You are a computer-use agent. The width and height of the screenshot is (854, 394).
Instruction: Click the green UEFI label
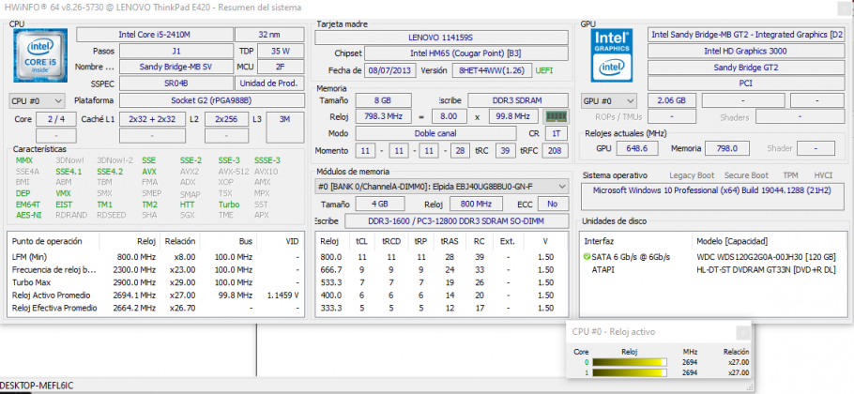tap(544, 70)
